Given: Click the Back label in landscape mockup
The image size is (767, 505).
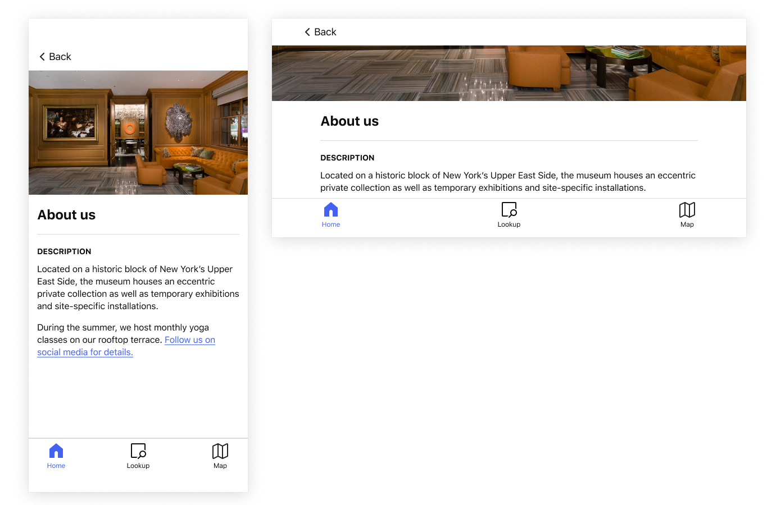Looking at the screenshot, I should tap(325, 32).
